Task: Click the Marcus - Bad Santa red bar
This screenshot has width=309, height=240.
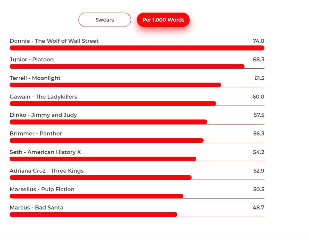Action: (93, 214)
